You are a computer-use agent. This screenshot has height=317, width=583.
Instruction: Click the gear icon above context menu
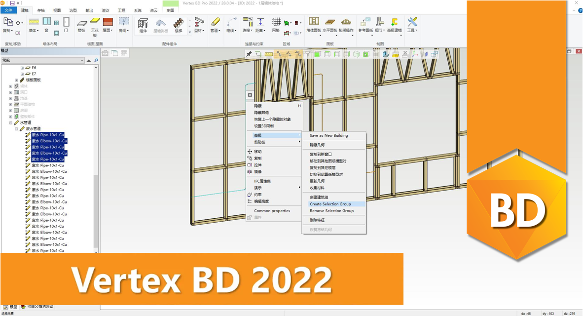click(x=250, y=95)
